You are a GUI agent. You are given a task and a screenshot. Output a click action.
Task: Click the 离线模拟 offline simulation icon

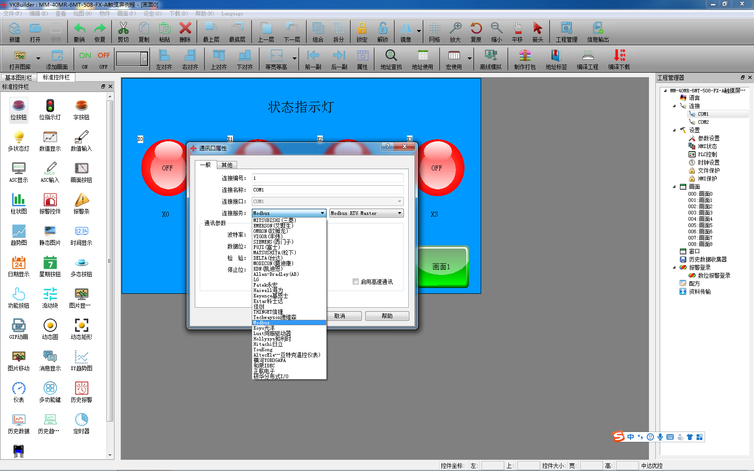[x=490, y=59]
